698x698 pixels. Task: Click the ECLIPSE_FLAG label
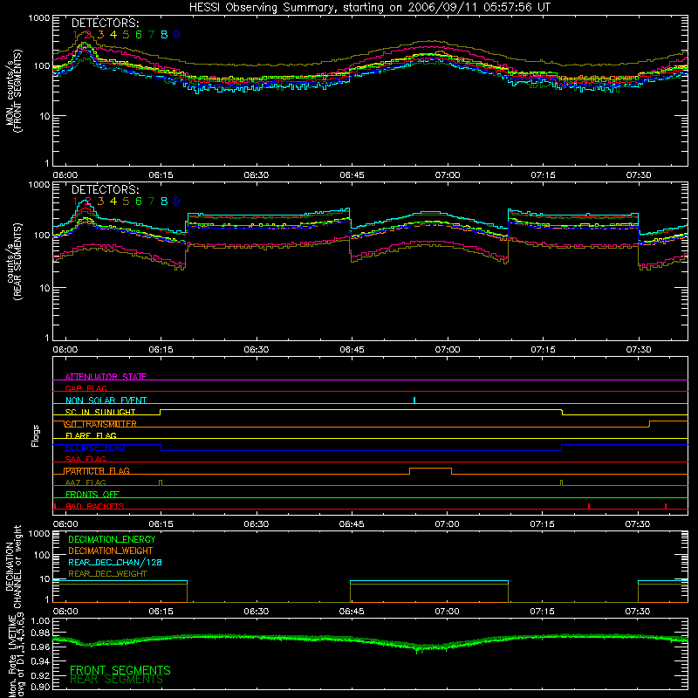[x=95, y=448]
